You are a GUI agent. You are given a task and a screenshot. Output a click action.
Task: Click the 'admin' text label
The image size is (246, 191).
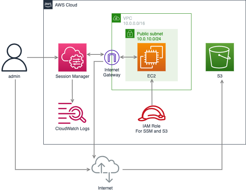tap(14, 76)
